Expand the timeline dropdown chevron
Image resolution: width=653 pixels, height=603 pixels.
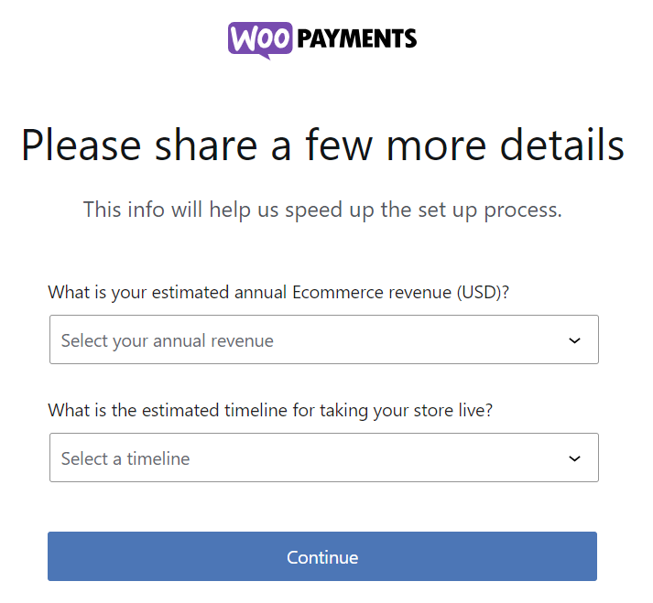574,458
